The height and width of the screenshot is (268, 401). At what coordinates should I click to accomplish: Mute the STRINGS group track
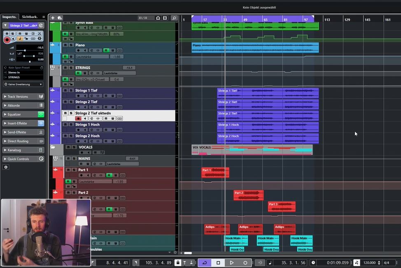[65, 68]
